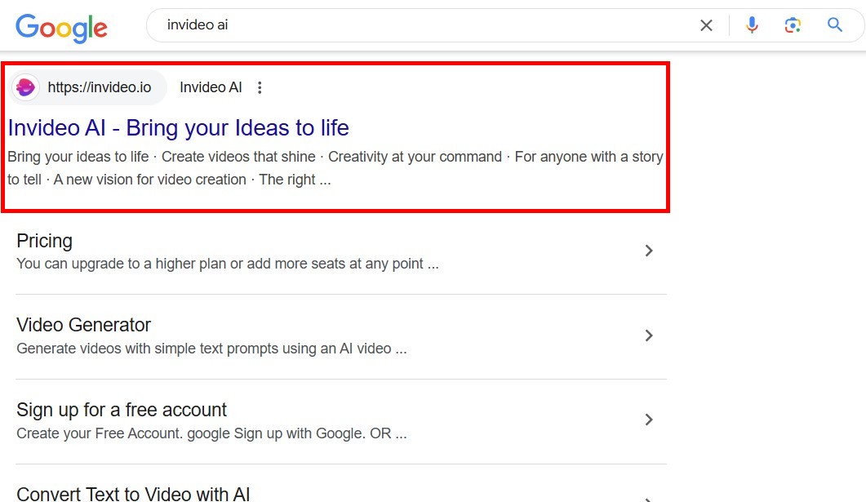Click the chevron beside Video Generator
The image size is (866, 502).
[649, 335]
